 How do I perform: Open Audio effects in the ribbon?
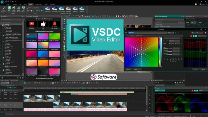point(18,9)
